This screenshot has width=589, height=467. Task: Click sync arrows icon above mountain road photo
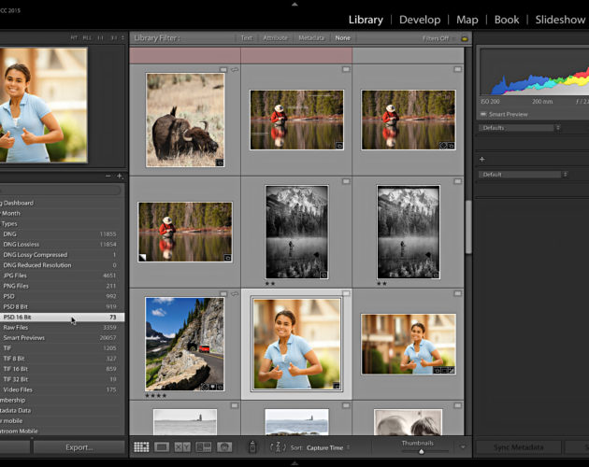235,294
